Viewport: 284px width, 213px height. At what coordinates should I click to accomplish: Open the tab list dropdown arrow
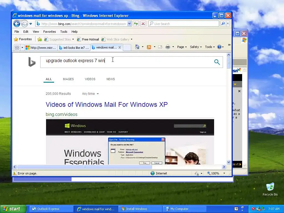click(22, 47)
